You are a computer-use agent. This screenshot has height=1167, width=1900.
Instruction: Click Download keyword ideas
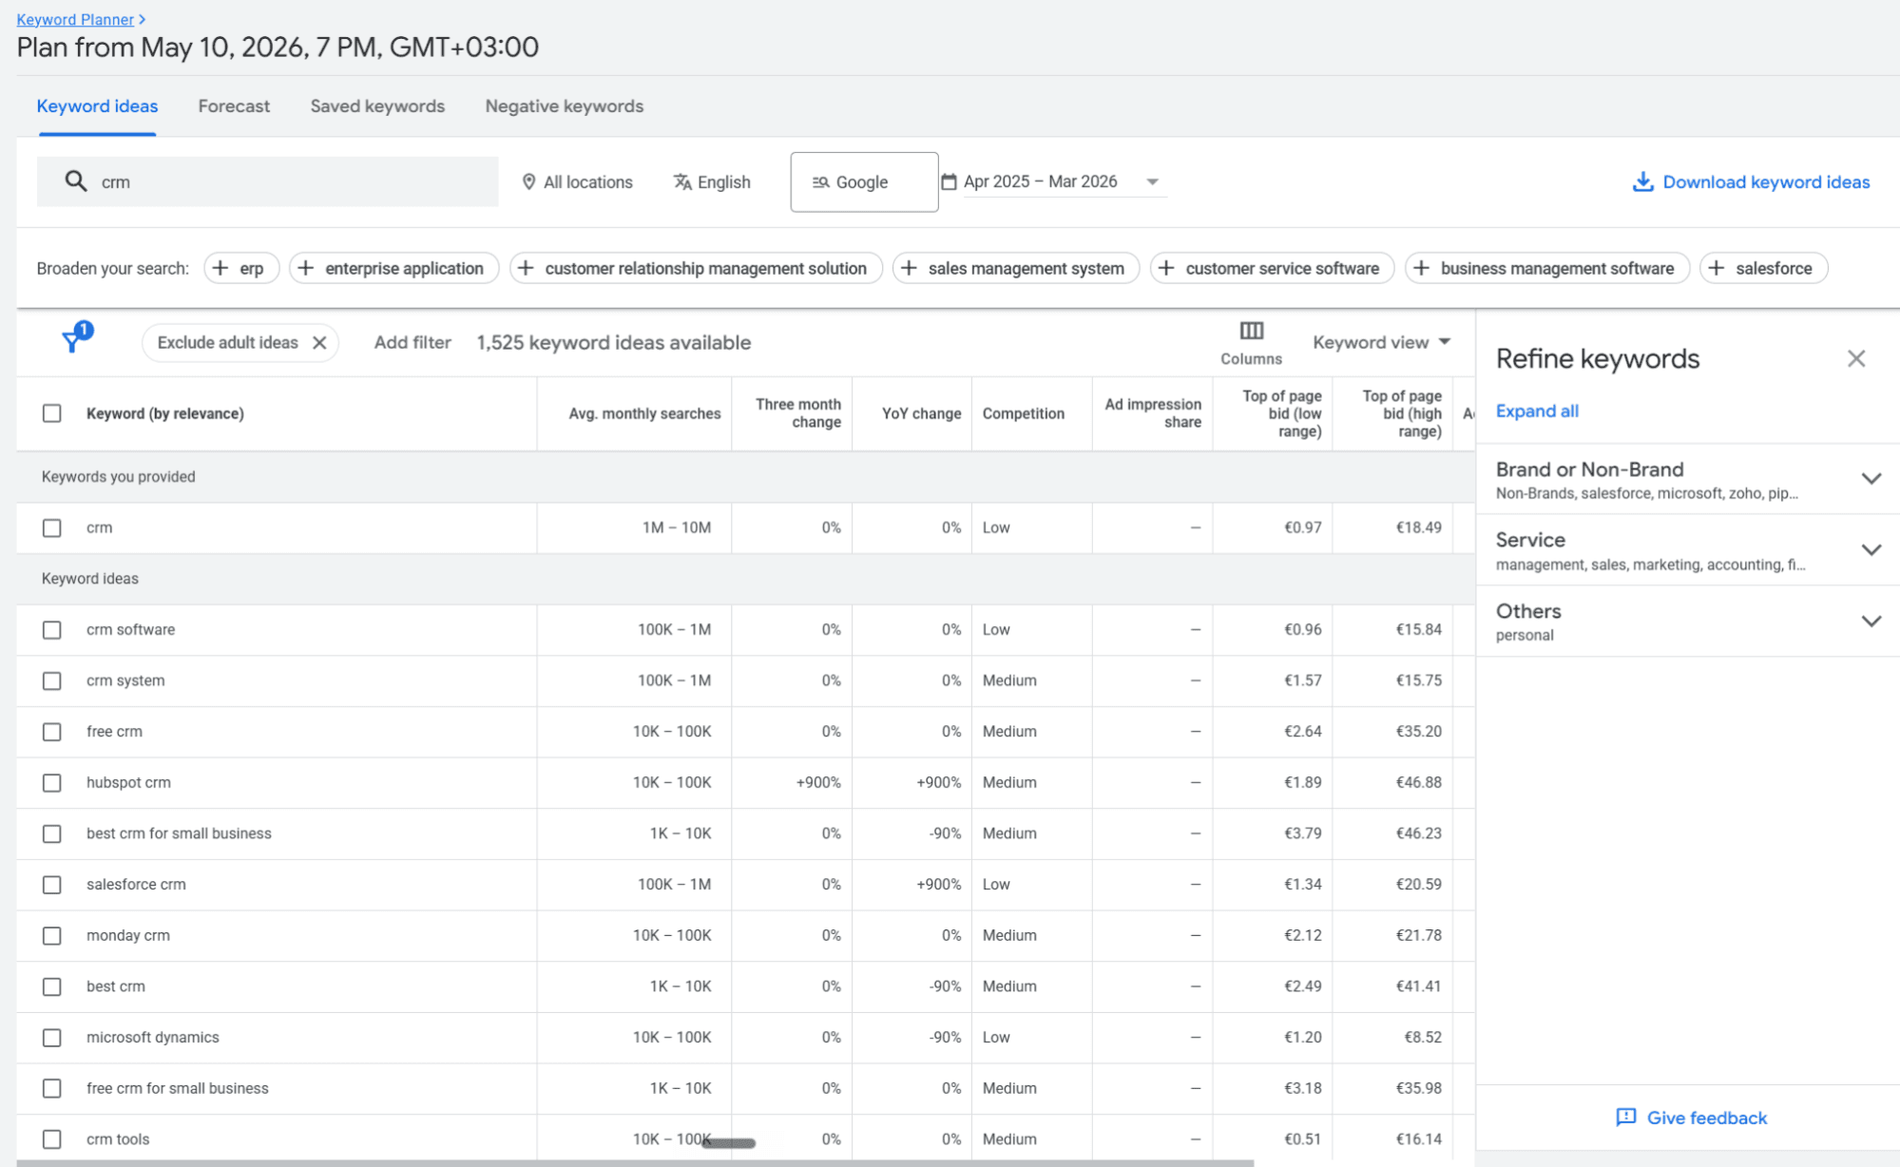(1751, 182)
